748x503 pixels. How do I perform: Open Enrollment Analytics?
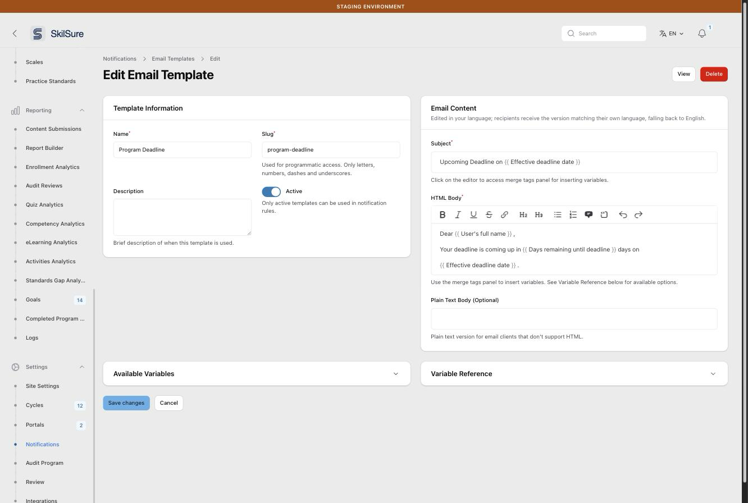(52, 167)
